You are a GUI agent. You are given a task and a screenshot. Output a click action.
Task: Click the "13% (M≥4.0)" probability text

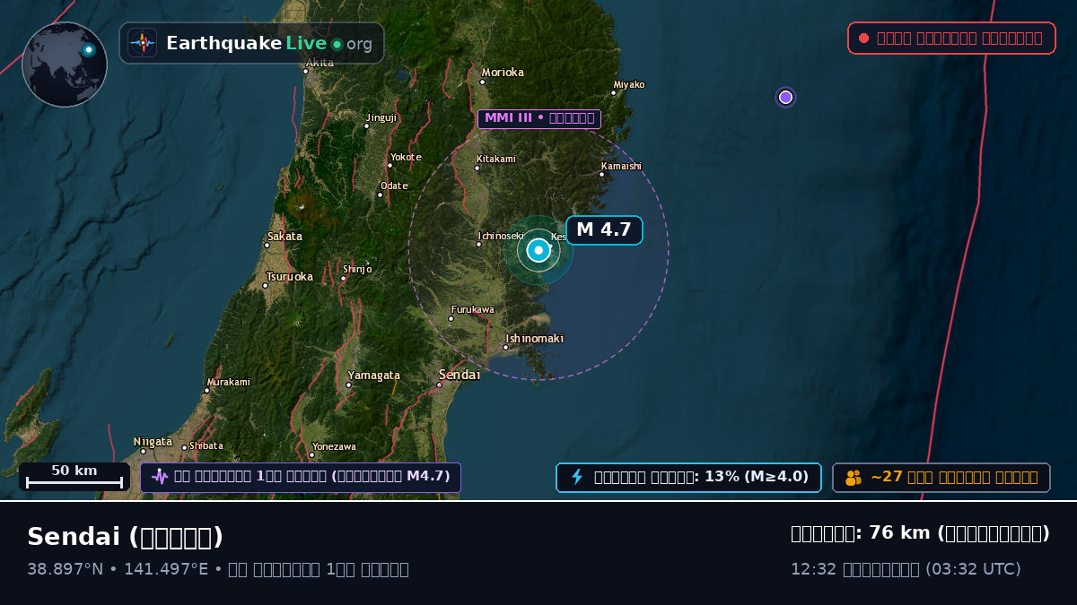(757, 477)
